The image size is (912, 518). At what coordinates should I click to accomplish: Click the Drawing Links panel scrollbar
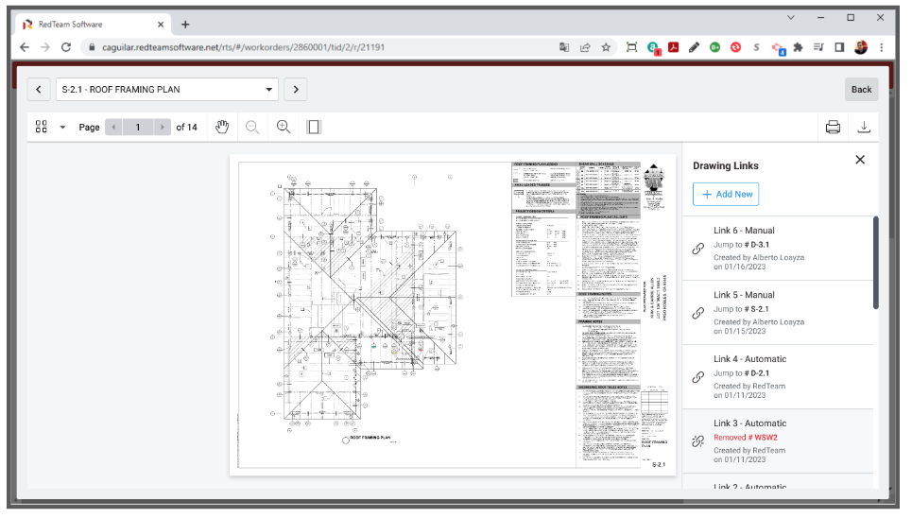point(875,265)
